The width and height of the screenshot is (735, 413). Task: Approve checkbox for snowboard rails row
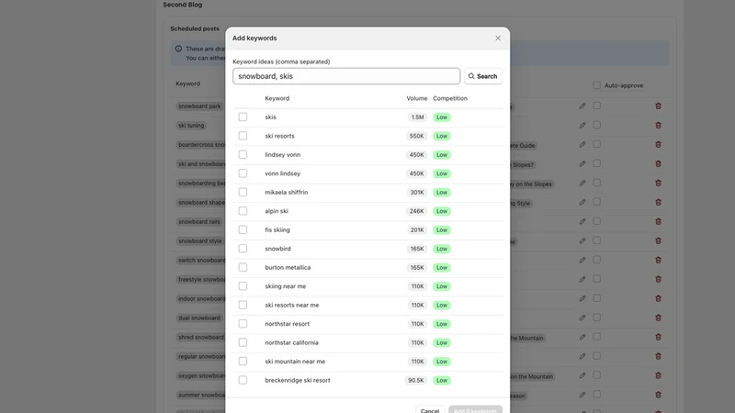596,221
